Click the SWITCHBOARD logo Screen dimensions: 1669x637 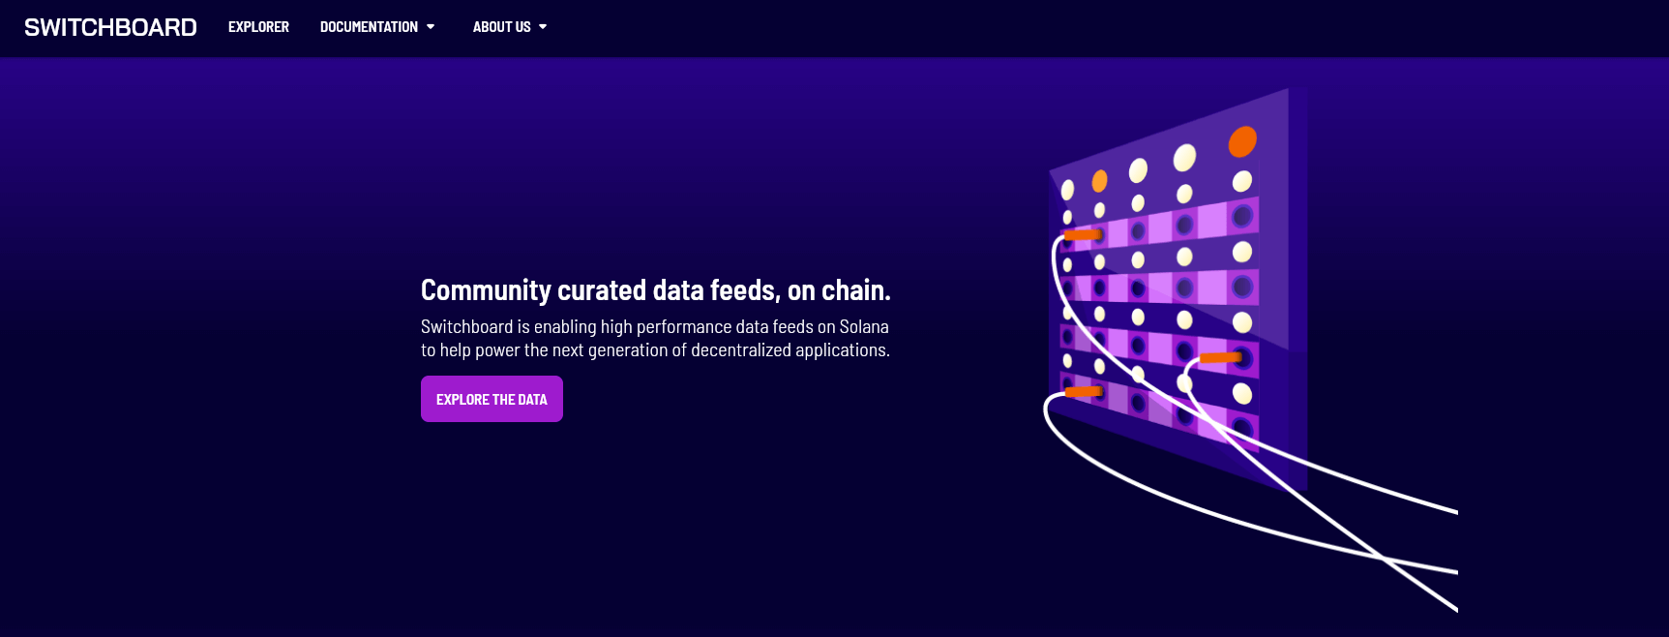pyautogui.click(x=110, y=27)
